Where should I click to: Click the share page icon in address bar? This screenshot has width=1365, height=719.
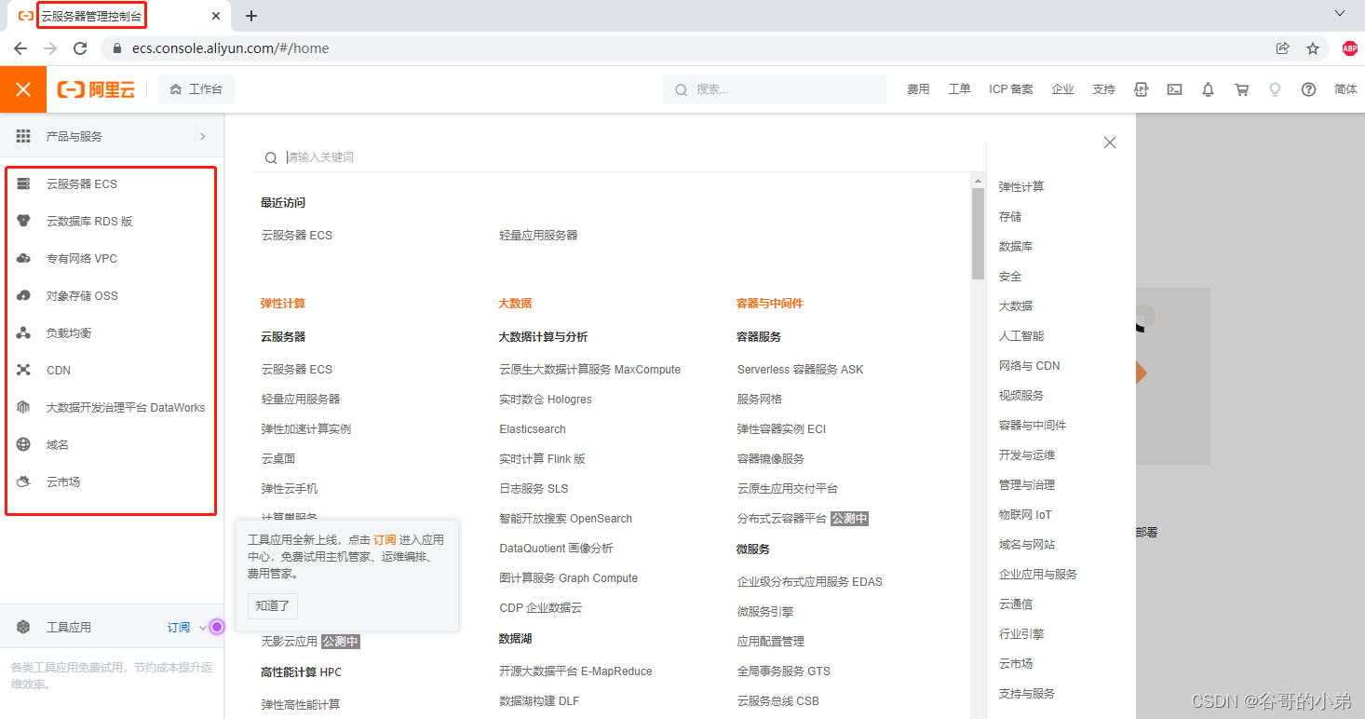click(1283, 48)
